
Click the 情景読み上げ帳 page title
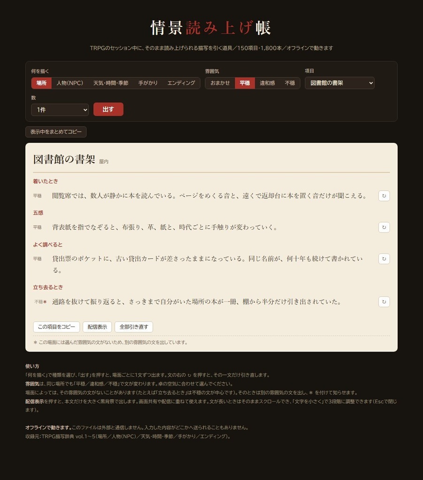[211, 28]
